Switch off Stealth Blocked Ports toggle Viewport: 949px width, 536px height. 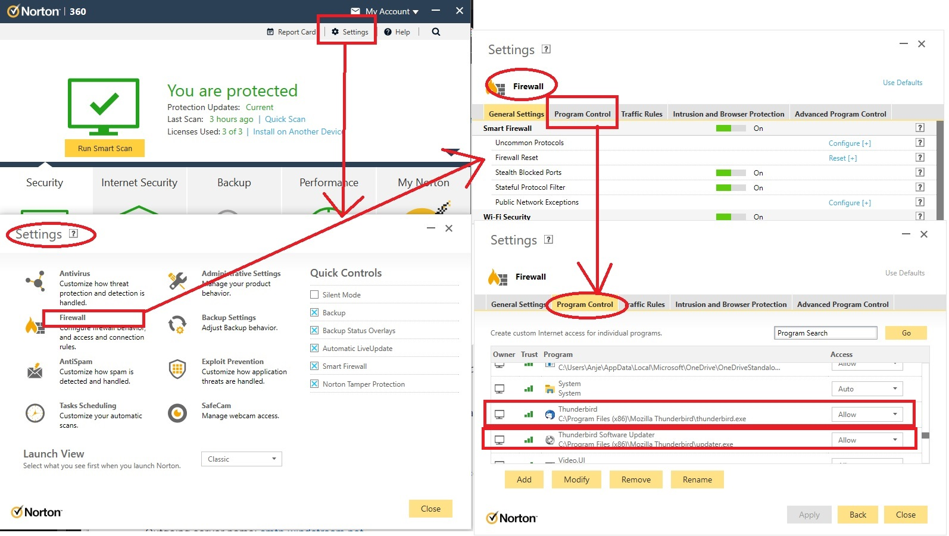pos(731,173)
